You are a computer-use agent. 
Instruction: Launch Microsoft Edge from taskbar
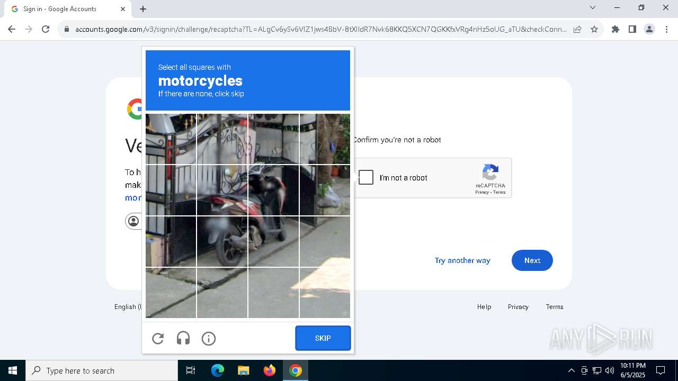218,370
